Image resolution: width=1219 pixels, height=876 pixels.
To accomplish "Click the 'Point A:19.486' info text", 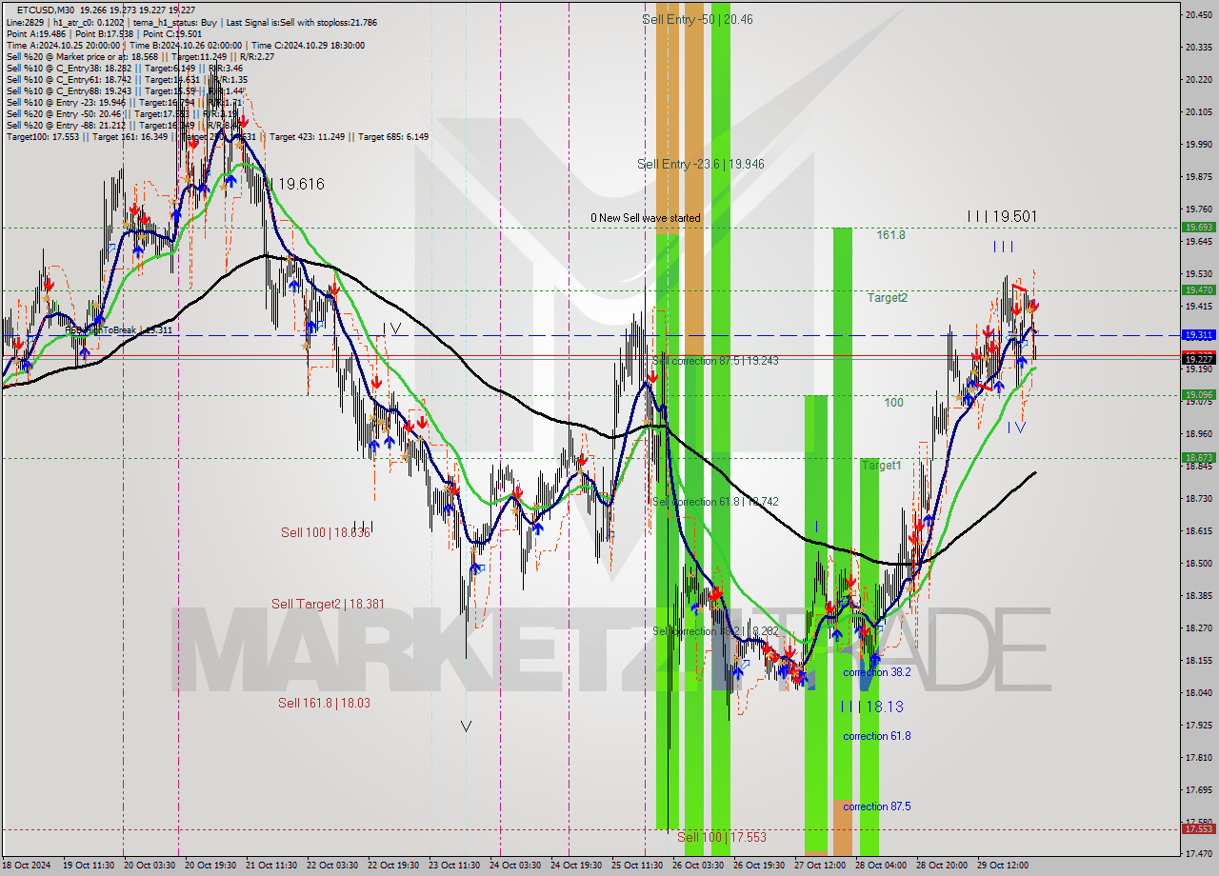I will coord(37,33).
